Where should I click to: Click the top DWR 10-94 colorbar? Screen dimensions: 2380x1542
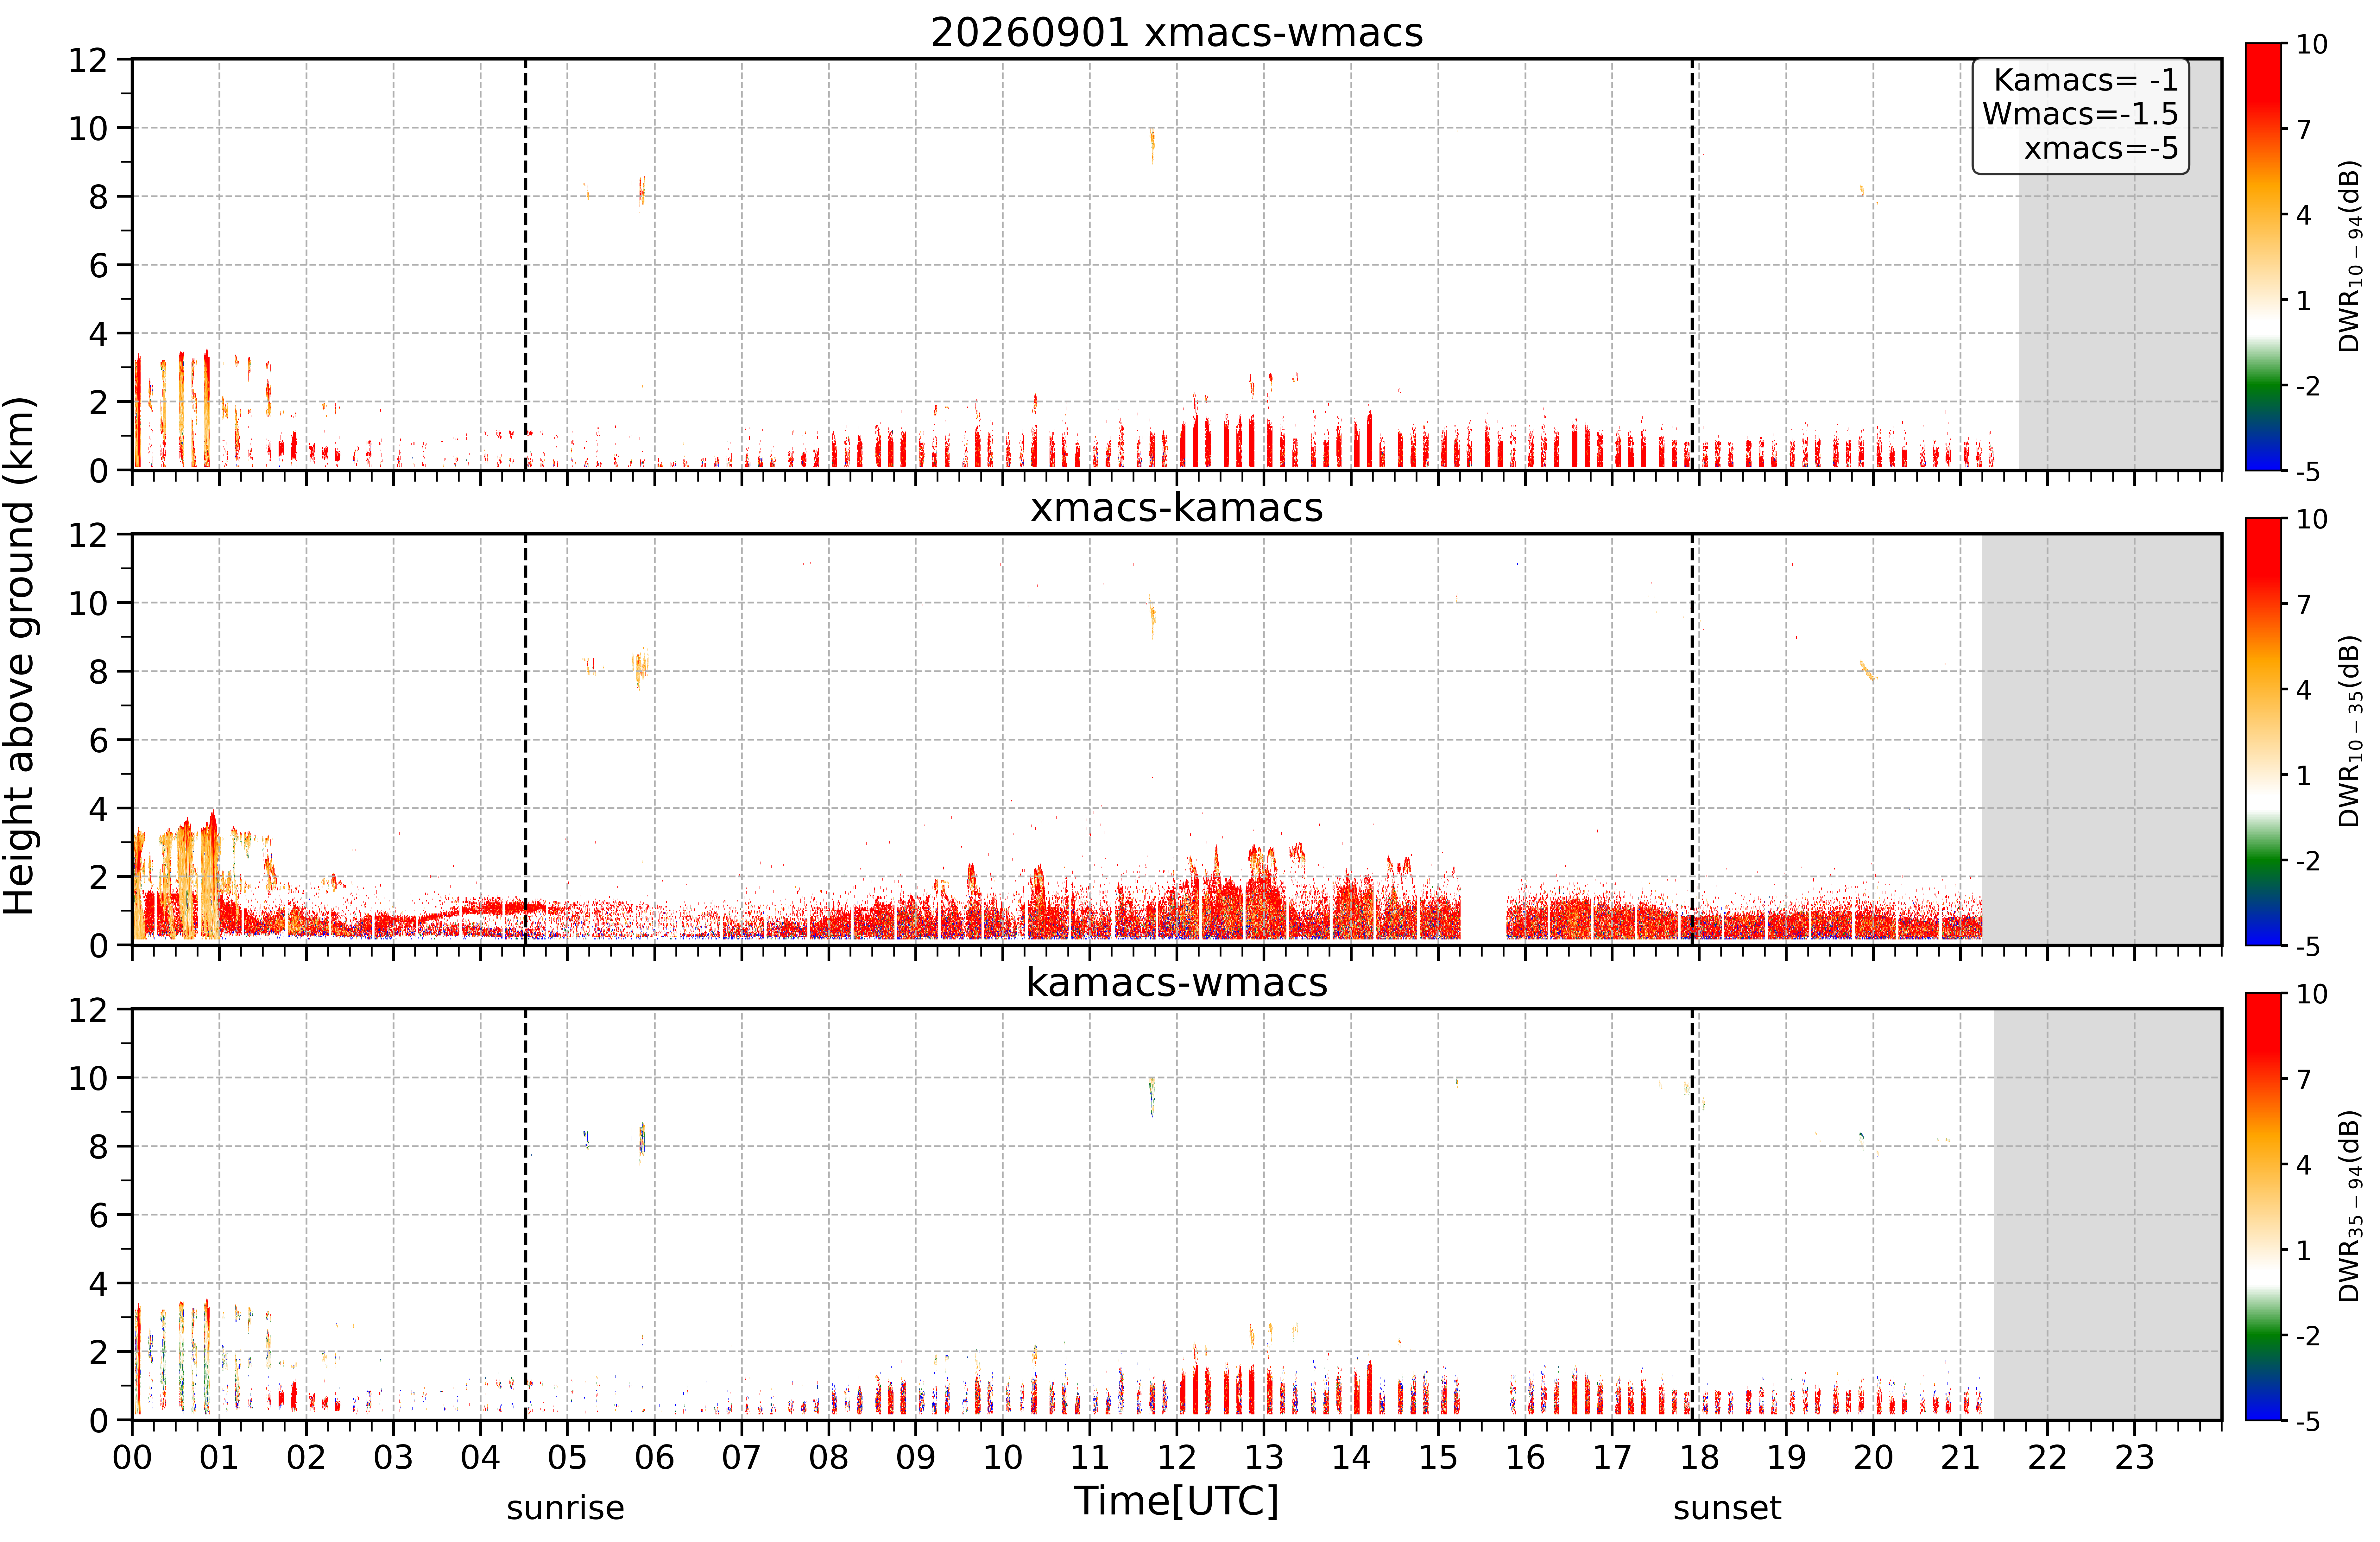pyautogui.click(x=2263, y=256)
